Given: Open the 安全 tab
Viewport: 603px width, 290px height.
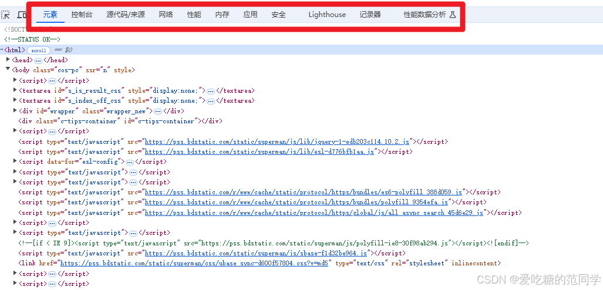Looking at the screenshot, I should (278, 15).
